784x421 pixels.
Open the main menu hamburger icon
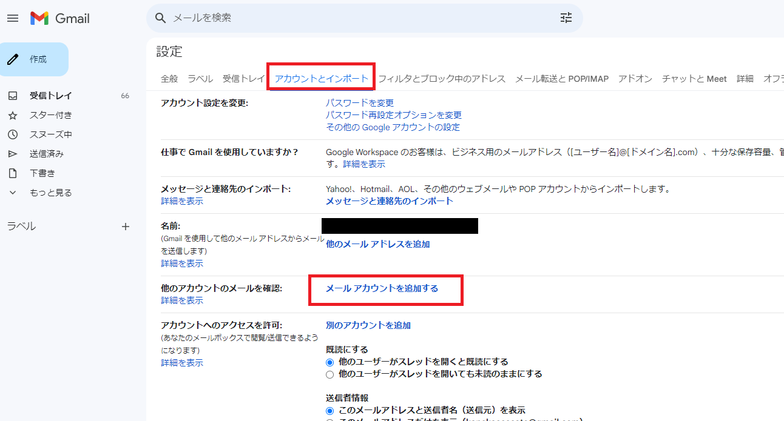[13, 18]
